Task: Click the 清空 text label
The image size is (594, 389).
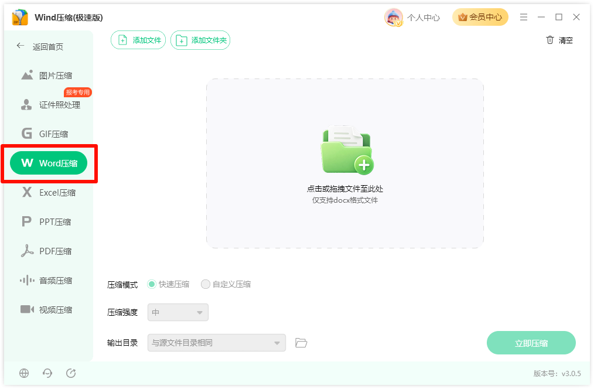Action: click(565, 40)
